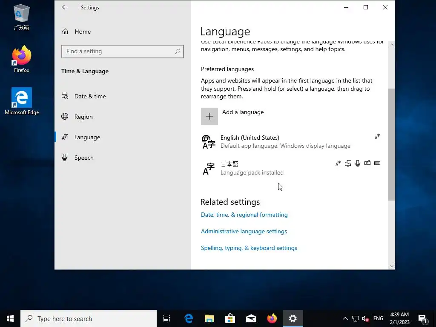Click the magnifier icon in Find a setting
The width and height of the screenshot is (436, 327).
click(178, 52)
